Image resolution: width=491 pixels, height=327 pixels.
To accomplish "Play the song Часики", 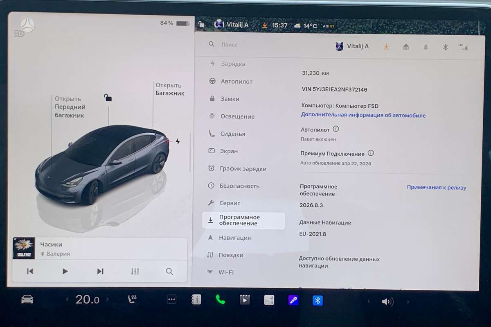I will (x=65, y=271).
